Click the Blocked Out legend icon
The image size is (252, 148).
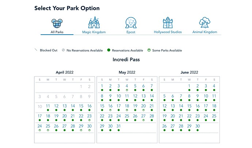pos(36,50)
